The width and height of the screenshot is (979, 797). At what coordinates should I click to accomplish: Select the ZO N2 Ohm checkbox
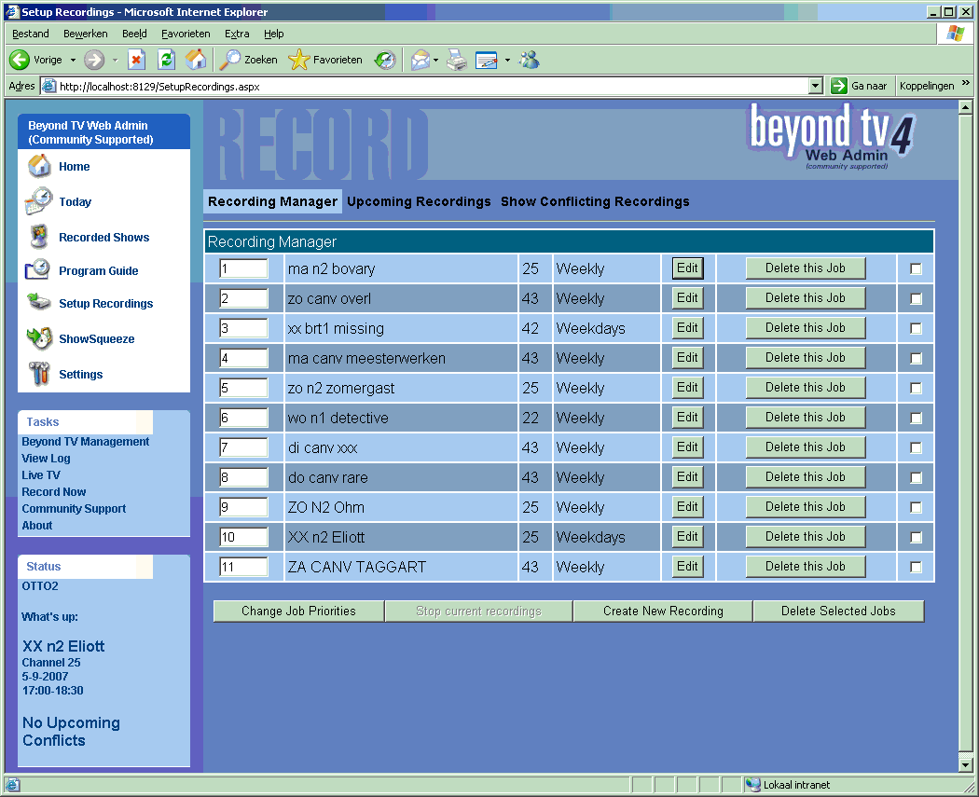[x=916, y=507]
